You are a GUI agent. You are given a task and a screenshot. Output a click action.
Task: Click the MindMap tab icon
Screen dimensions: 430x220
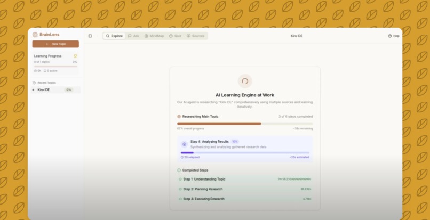click(x=146, y=36)
